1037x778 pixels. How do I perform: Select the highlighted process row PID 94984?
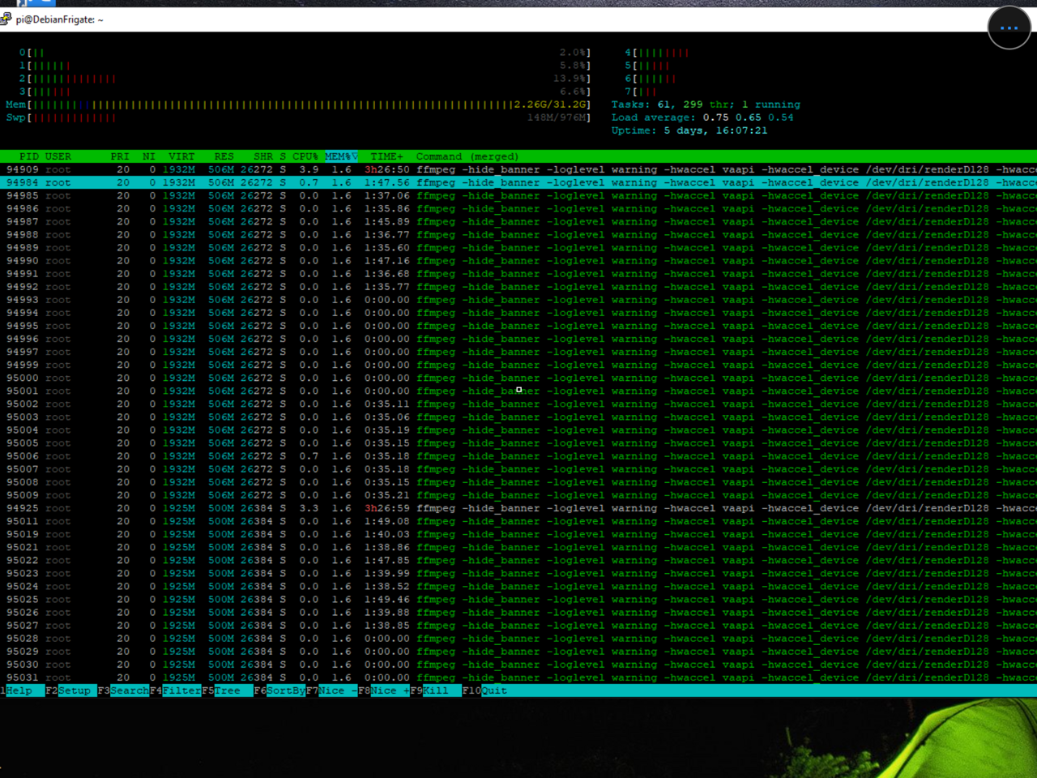coord(518,182)
